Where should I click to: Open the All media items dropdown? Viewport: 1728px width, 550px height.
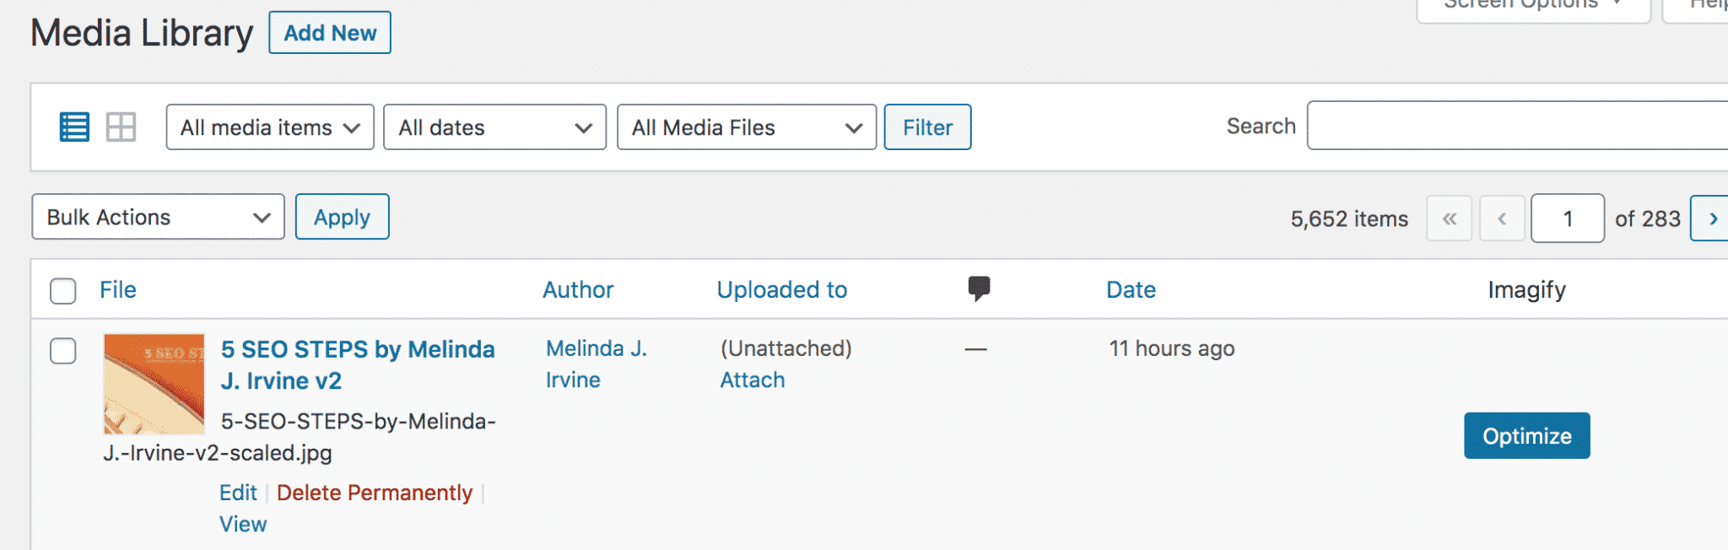(269, 127)
